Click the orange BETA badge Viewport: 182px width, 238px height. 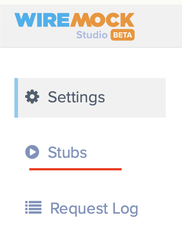(x=123, y=35)
